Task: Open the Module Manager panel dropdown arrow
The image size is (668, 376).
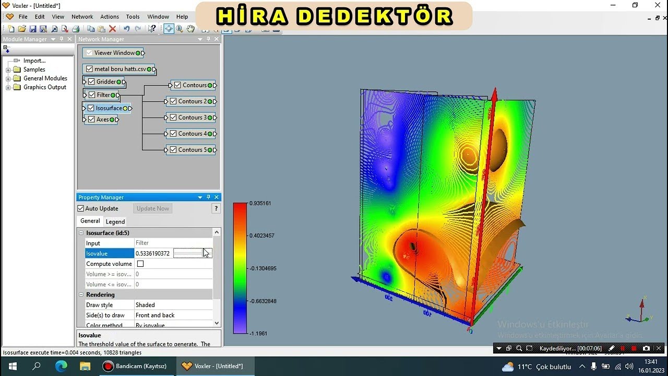Action: tap(53, 39)
